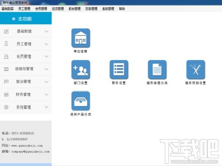Image resolution: width=222 pixels, height=166 pixels.
Task: Click the person icon beside 员工管理
Action: coord(6,44)
